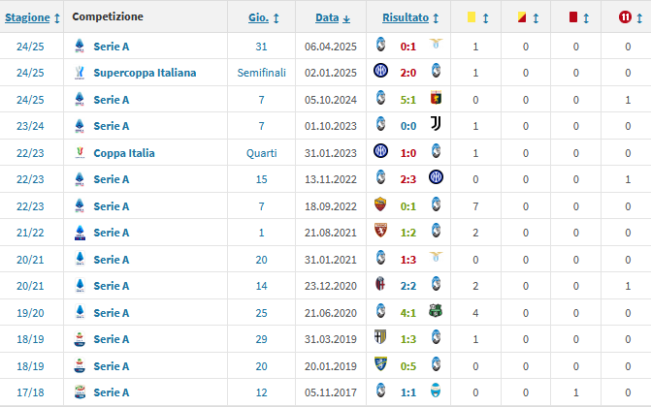The width and height of the screenshot is (651, 407).
Task: Sort by starting eleven column icon
Action: tap(626, 17)
